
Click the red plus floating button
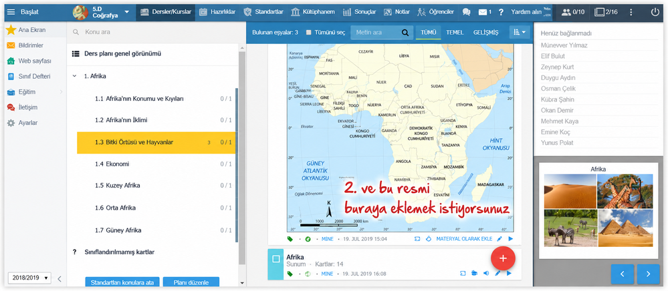tap(503, 258)
